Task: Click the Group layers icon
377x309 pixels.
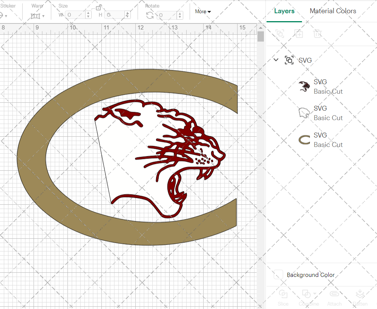Action: click(280, 34)
